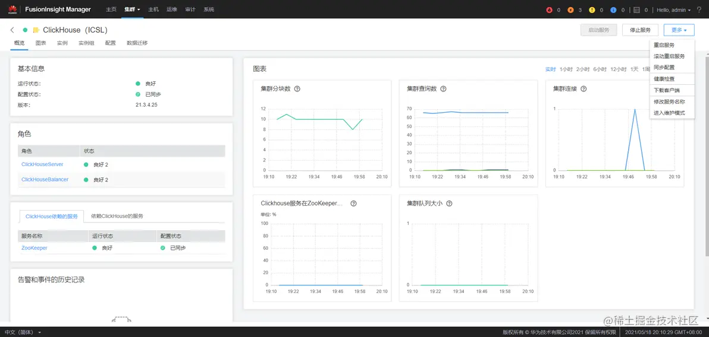Click the Huawei logo icon
The width and height of the screenshot is (709, 337).
click(12, 9)
